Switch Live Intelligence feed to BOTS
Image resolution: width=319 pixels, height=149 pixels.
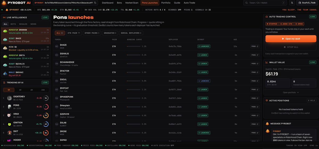[x=13, y=24]
